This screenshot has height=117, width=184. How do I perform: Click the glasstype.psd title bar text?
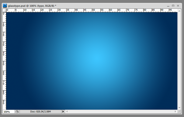coord(32,6)
